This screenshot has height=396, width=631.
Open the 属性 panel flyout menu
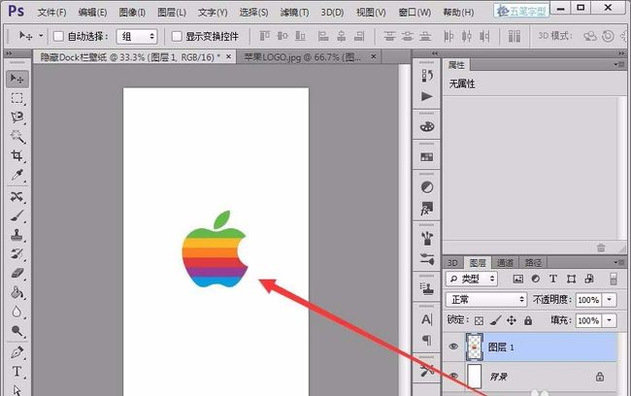pyautogui.click(x=618, y=64)
